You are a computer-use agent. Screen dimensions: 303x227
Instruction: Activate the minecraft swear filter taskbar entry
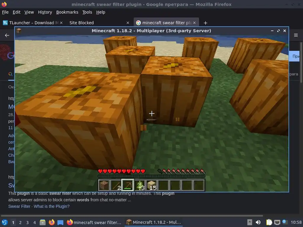coord(94,222)
